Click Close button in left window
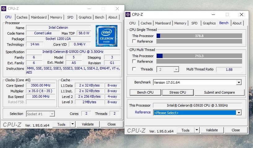 pyautogui.click(x=111, y=124)
